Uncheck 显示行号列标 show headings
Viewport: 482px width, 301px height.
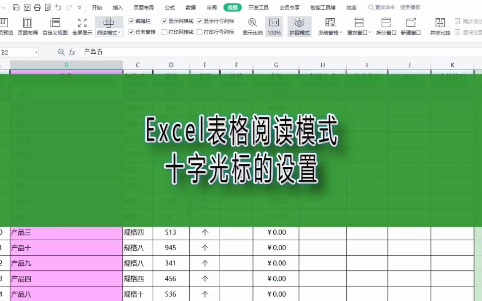pyautogui.click(x=199, y=21)
